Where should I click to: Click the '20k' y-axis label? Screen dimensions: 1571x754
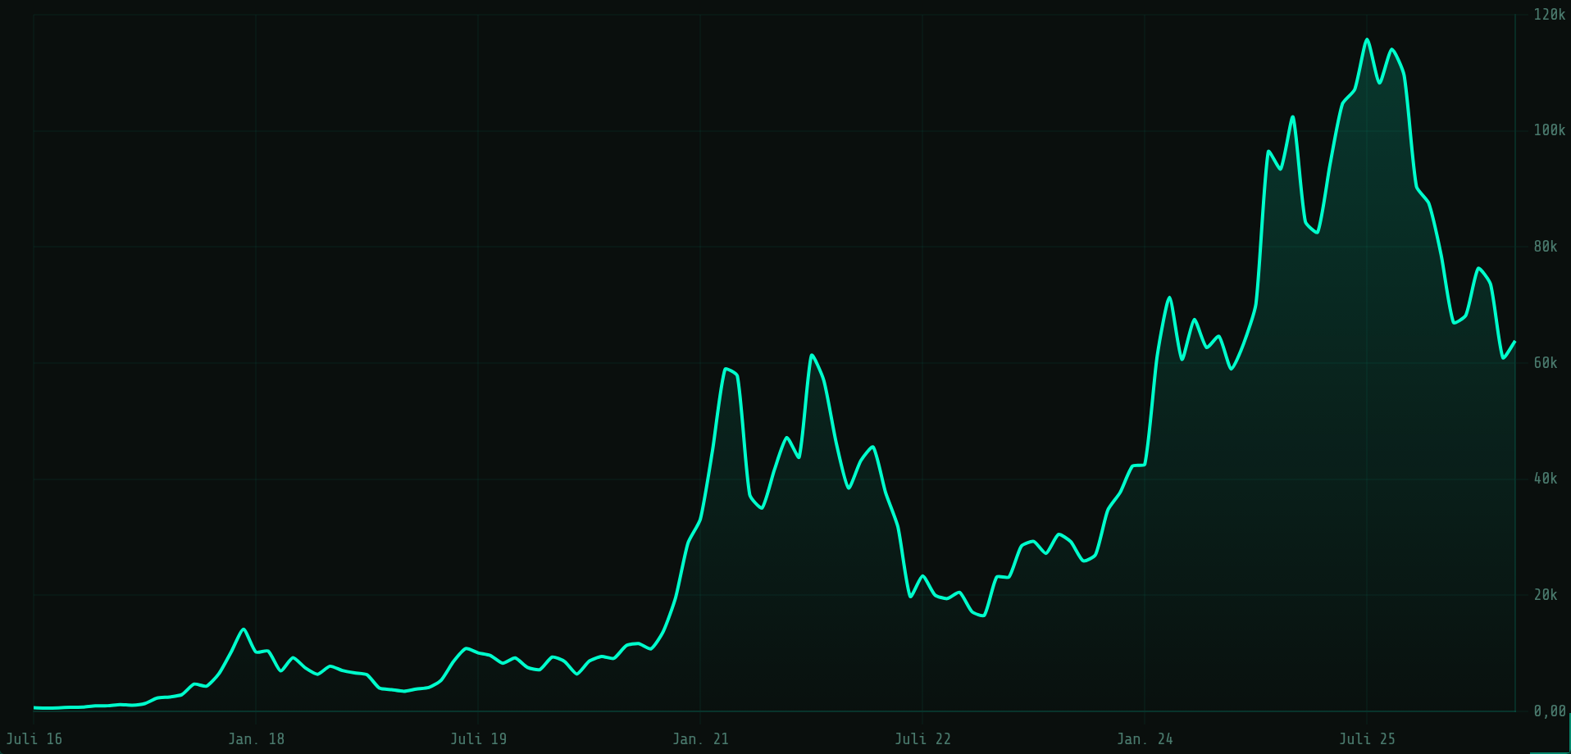(x=1545, y=595)
